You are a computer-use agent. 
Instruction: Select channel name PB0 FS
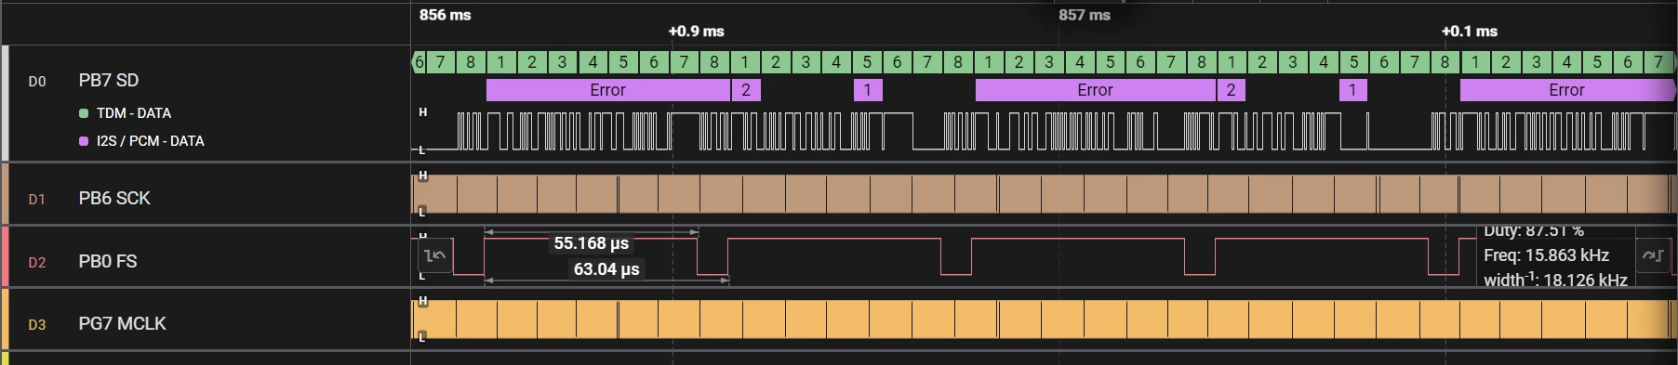[x=108, y=261]
